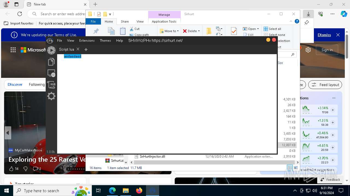
Task: Open Edge Downloads icon
Action: [x=308, y=14]
